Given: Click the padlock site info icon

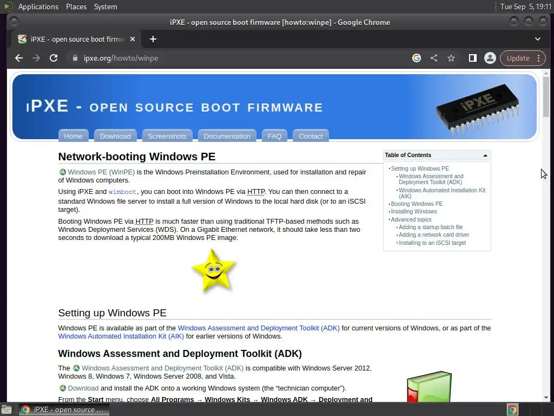Looking at the screenshot, I should pyautogui.click(x=75, y=58).
